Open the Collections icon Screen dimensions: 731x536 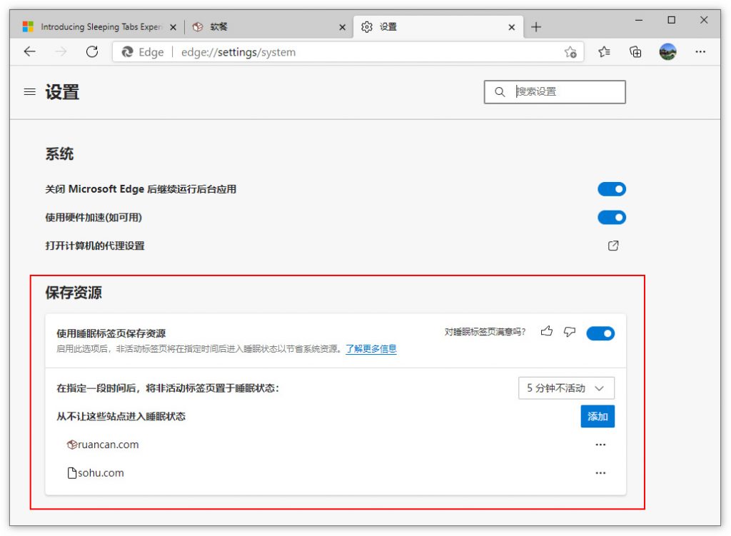(x=635, y=51)
